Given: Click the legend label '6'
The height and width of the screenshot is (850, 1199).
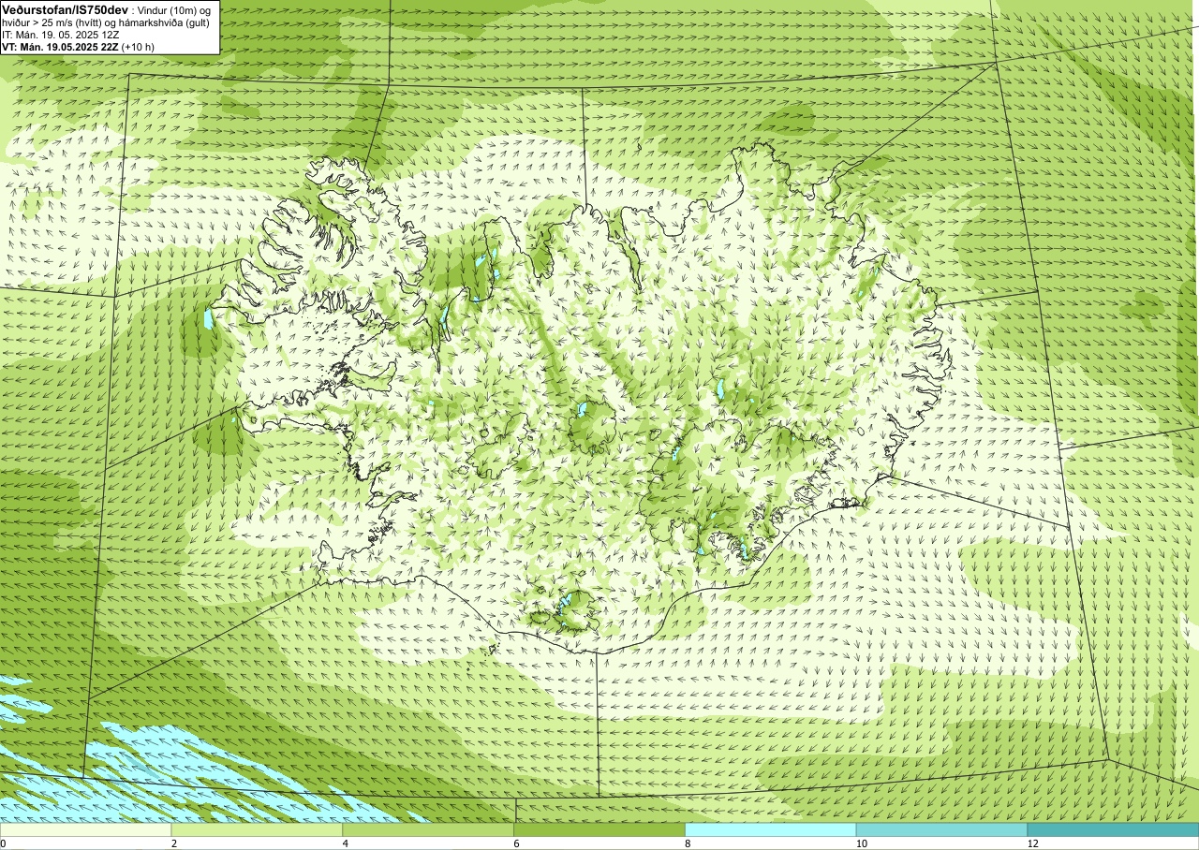Looking at the screenshot, I should click(x=514, y=843).
